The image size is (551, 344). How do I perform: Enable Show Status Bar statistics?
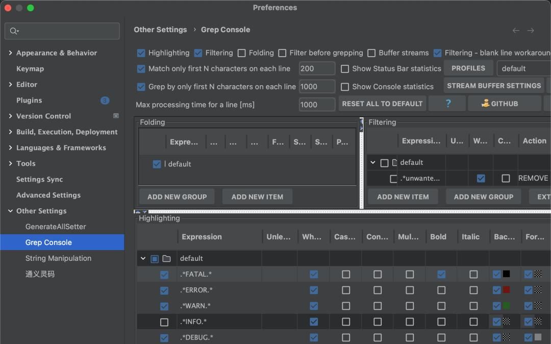click(345, 69)
